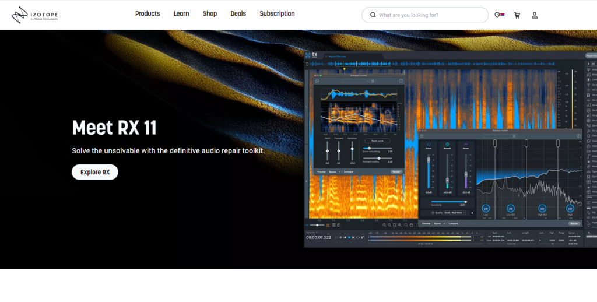Viewport: 597px width, 302px height.
Task: Open the user account icon
Action: pyautogui.click(x=535, y=15)
